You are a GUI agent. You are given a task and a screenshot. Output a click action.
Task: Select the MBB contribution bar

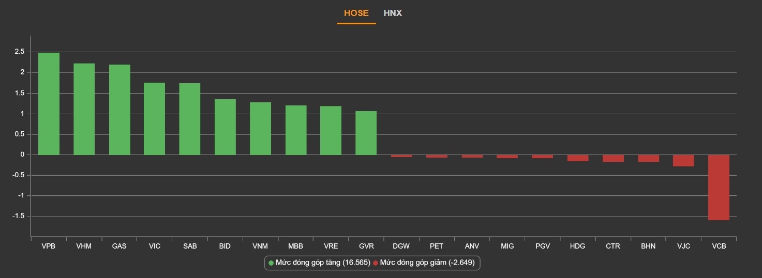(x=296, y=130)
